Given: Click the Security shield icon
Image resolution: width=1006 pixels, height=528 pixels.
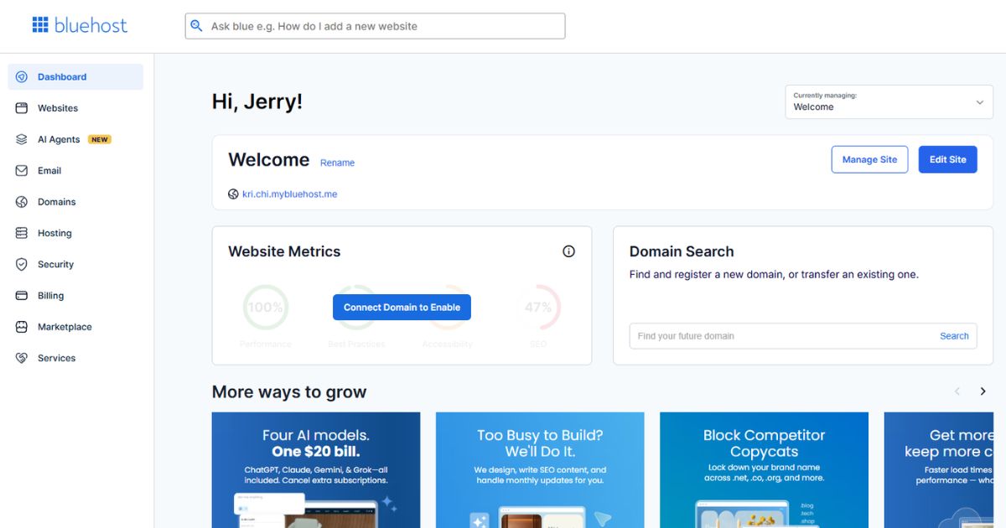Looking at the screenshot, I should point(22,264).
